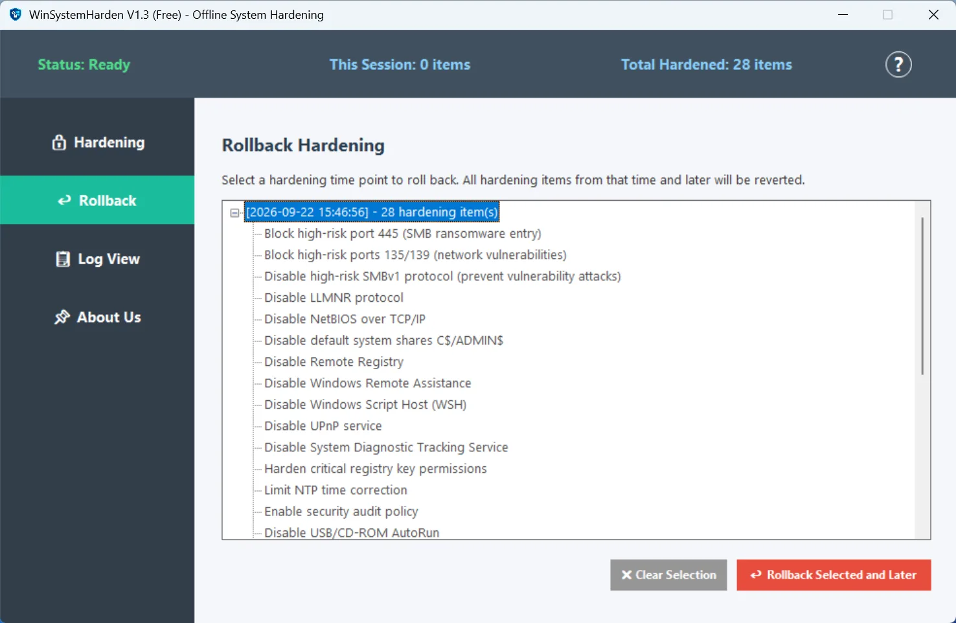The image size is (956, 623).
Task: Select 'Block high-risk port 445' item
Action: [x=403, y=233]
